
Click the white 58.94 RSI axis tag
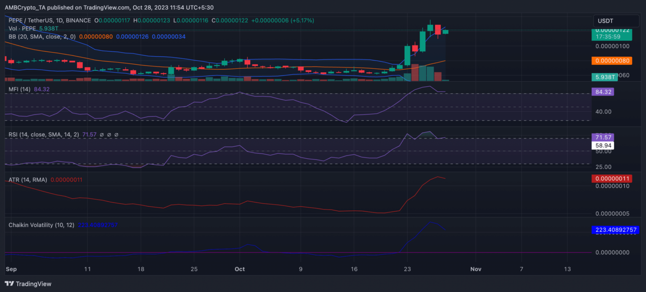point(602,146)
